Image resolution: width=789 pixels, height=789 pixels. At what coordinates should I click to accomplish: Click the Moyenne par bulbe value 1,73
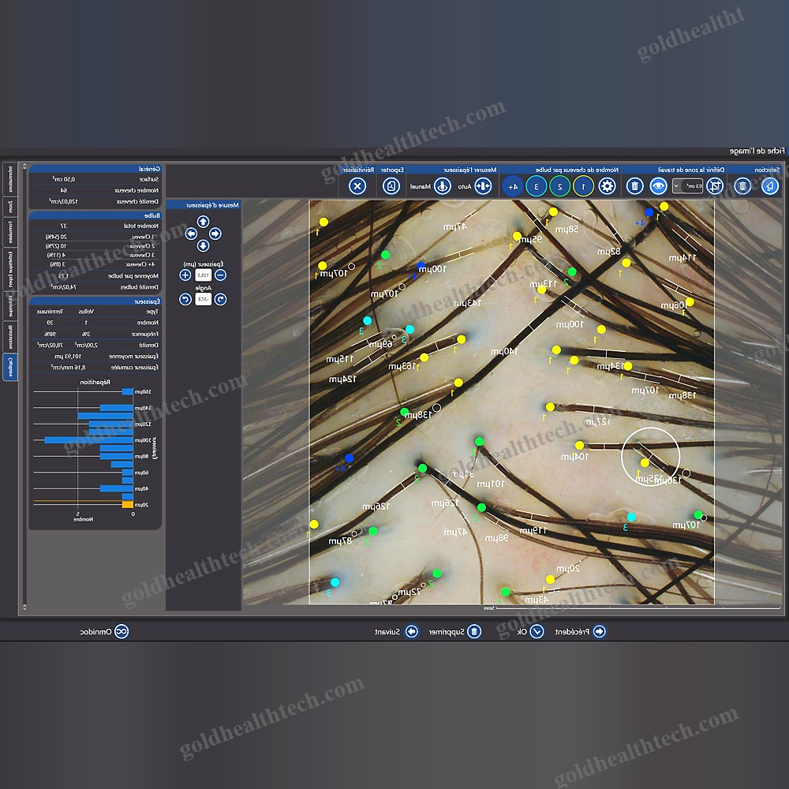[63, 275]
